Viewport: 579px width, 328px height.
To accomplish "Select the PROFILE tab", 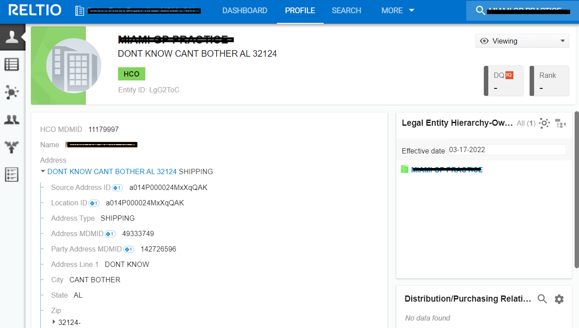I will [x=300, y=11].
